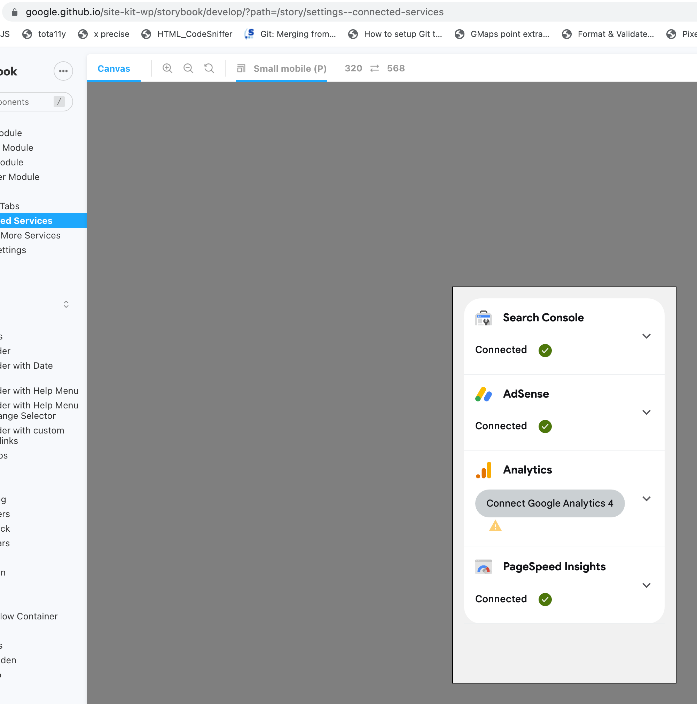Open the sidebar ellipsis menu button

point(63,71)
